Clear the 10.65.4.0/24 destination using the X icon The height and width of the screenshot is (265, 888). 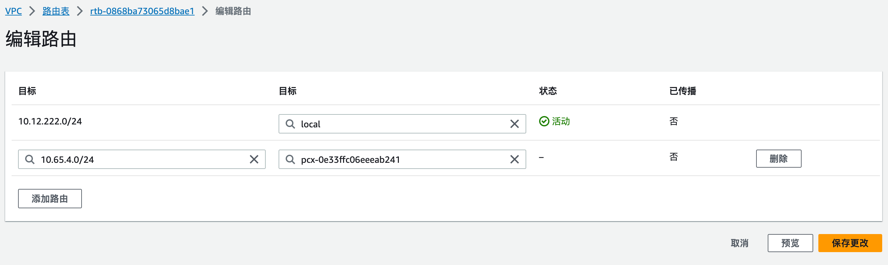(x=254, y=159)
